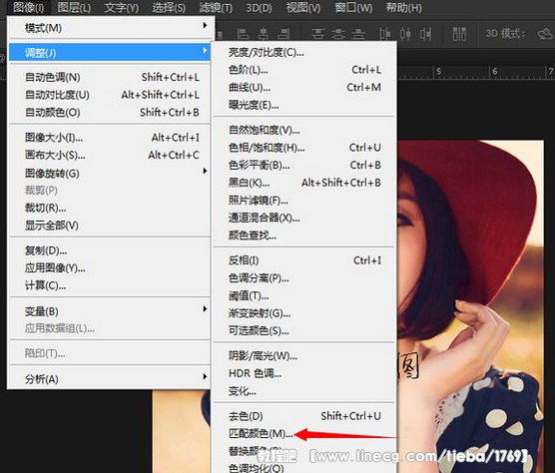Open the 滤镜(T) menu
The width and height of the screenshot is (555, 473).
coord(216,7)
